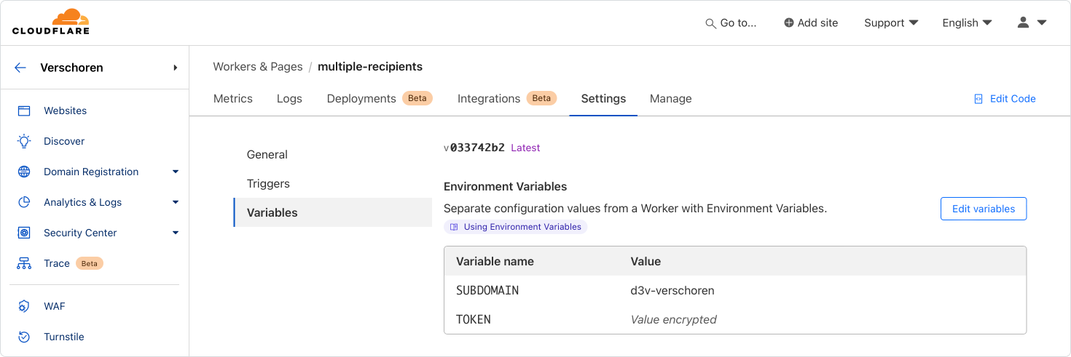
Task: Open the user account menu
Action: 1032,23
